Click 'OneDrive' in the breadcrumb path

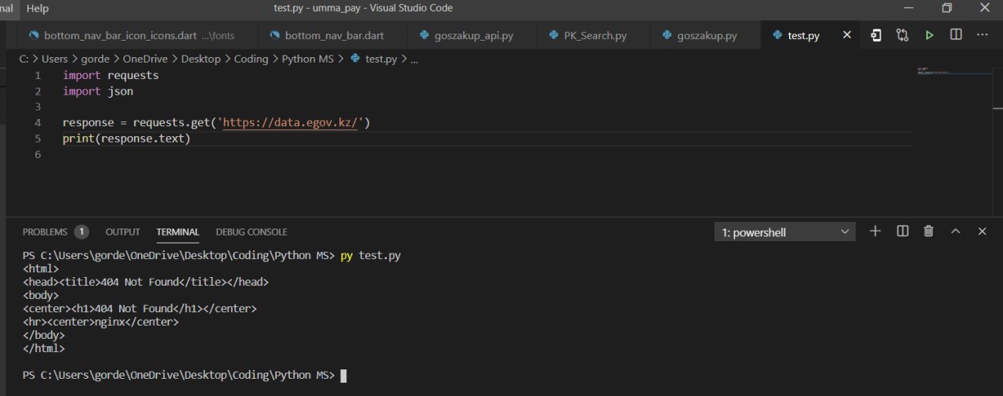tap(146, 59)
